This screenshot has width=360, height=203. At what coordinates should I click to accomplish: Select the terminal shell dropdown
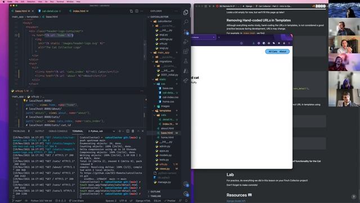pyautogui.click(x=101, y=131)
